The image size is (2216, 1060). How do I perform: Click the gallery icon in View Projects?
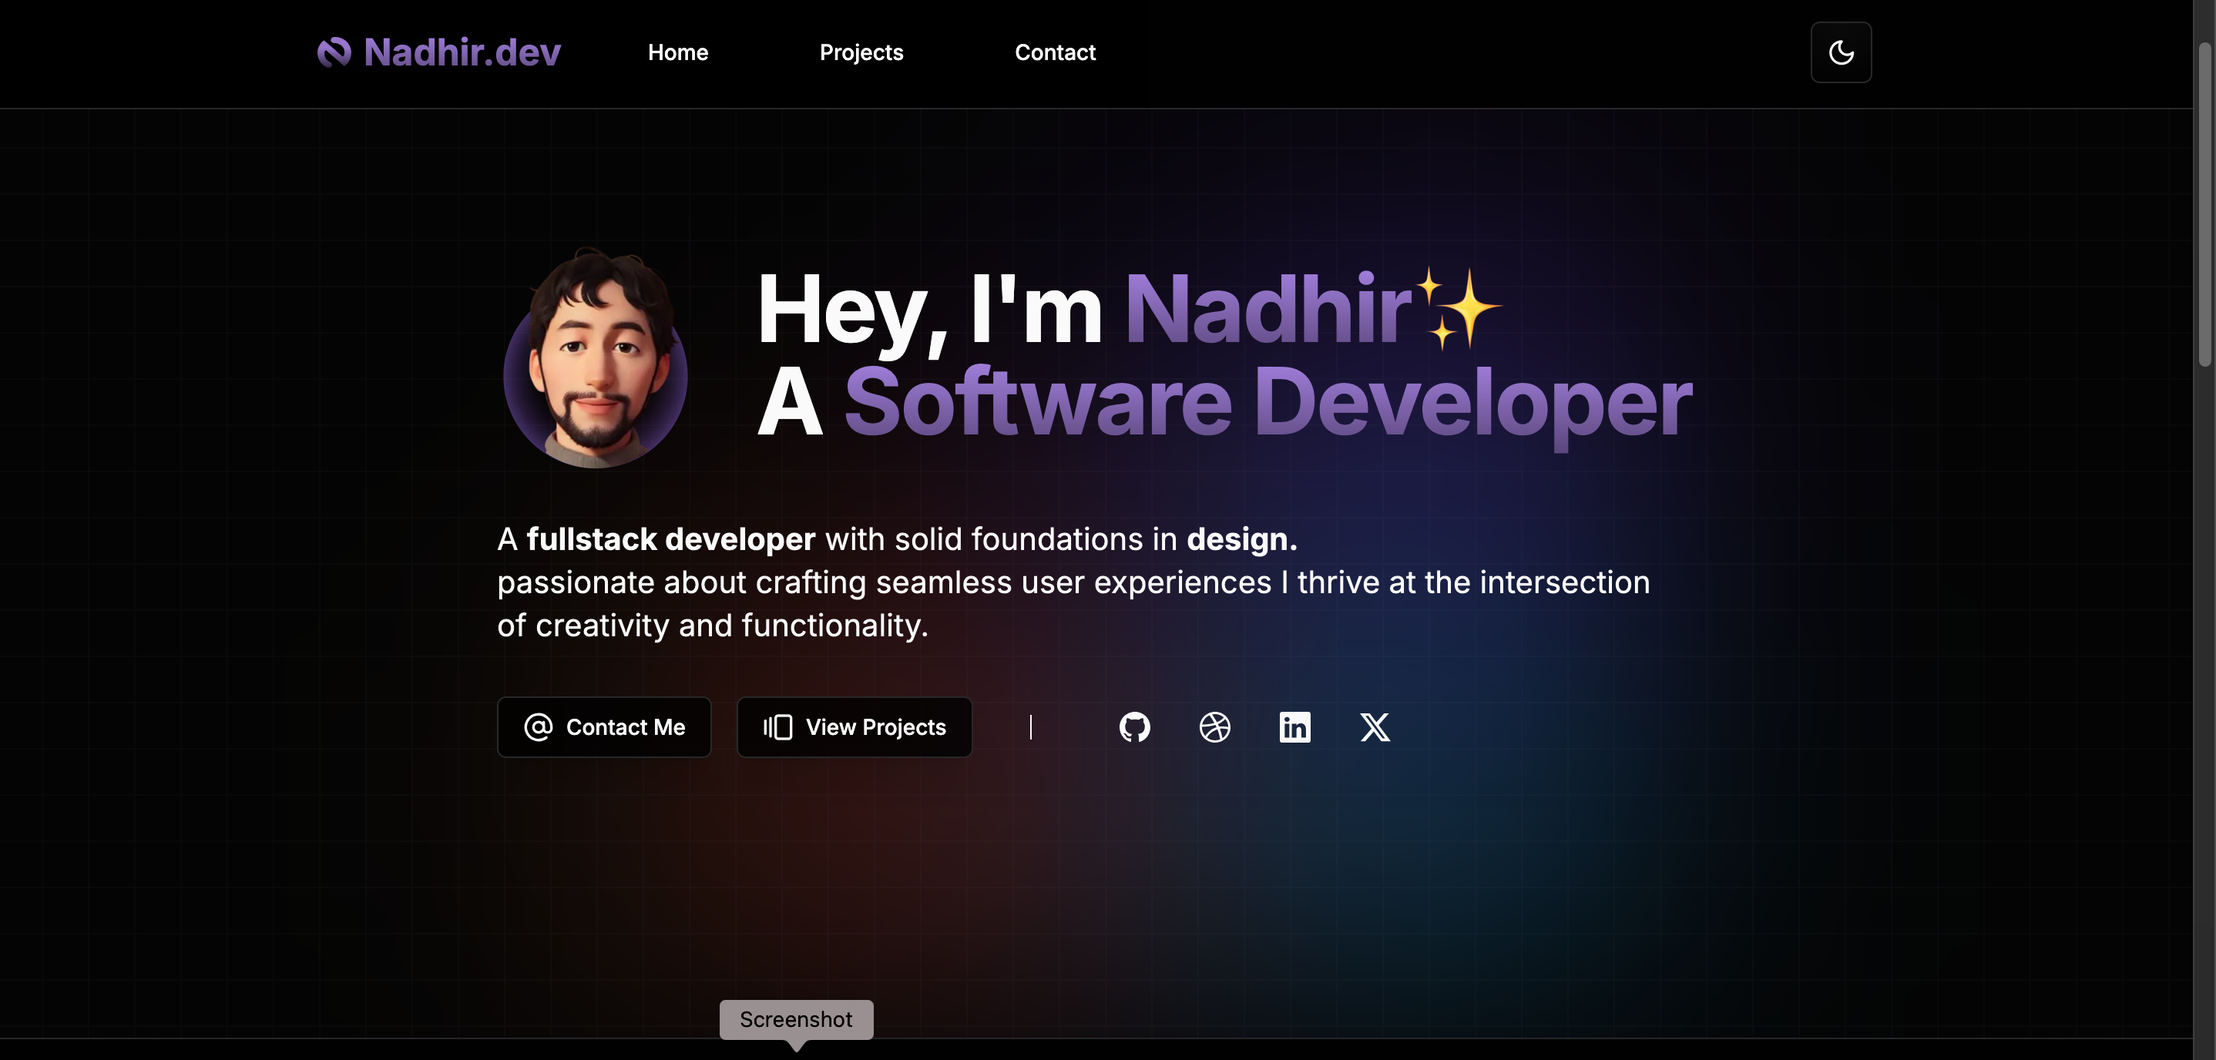pos(777,727)
